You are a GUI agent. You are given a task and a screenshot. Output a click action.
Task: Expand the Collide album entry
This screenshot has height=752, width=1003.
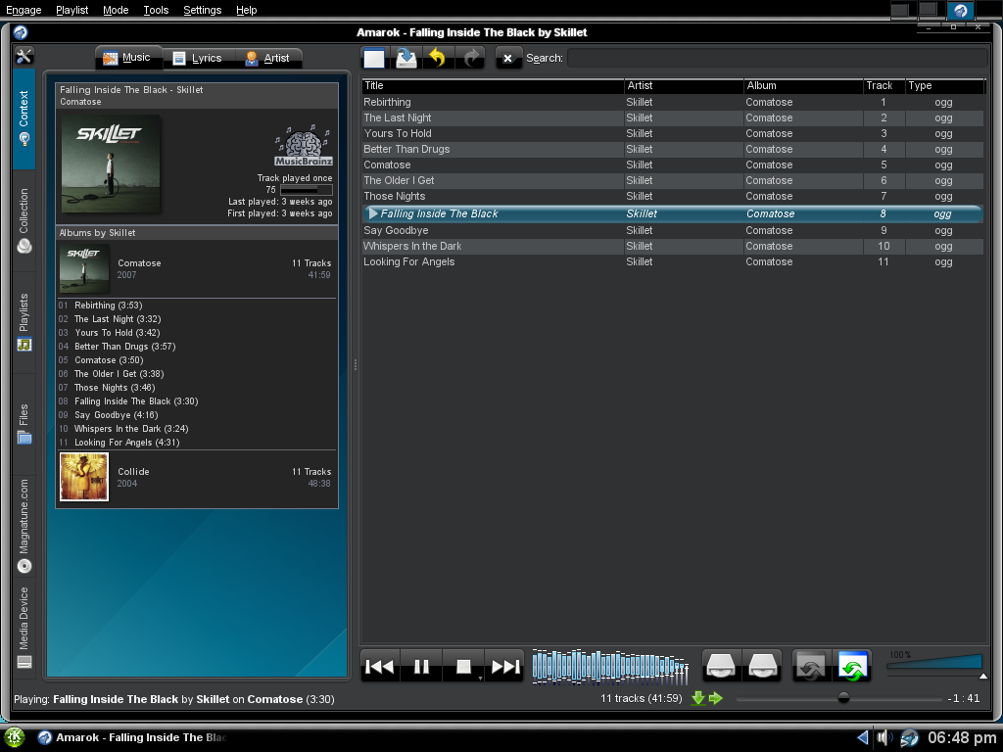[196, 477]
